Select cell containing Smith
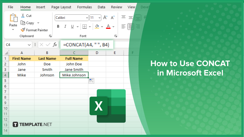This screenshot has height=137, width=244. [x=47, y=69]
